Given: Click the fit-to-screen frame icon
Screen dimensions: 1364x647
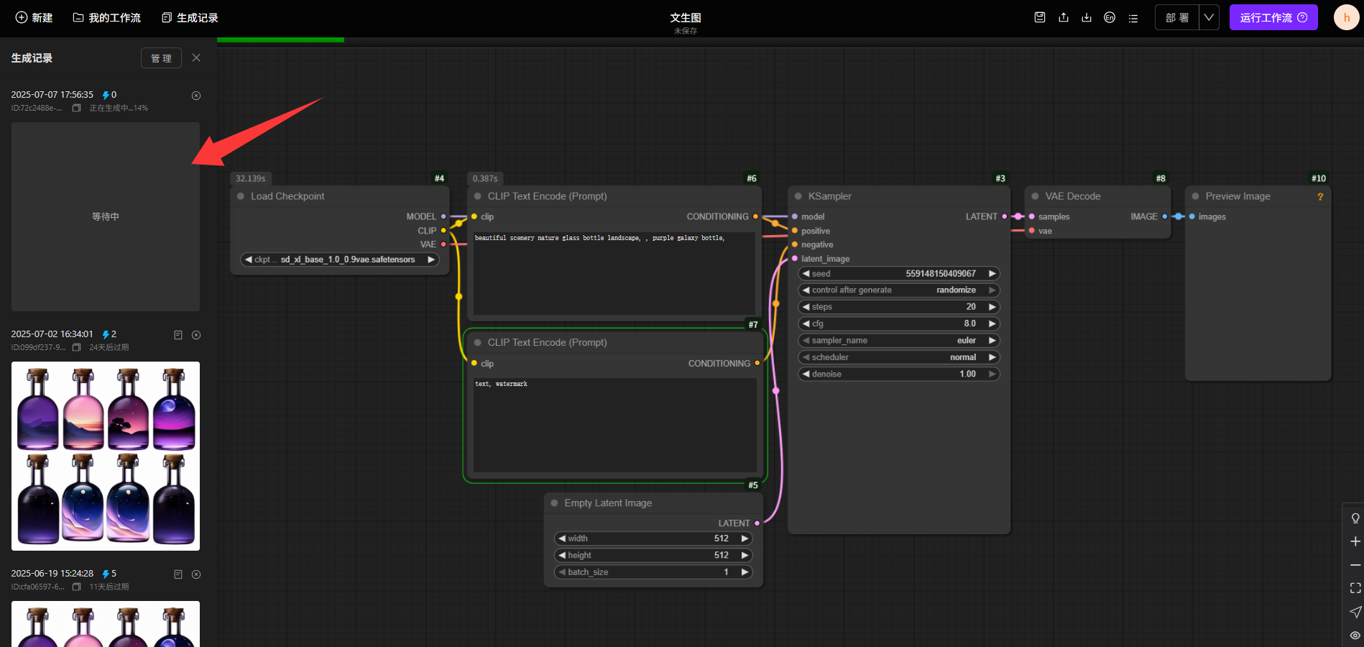Looking at the screenshot, I should [1355, 588].
